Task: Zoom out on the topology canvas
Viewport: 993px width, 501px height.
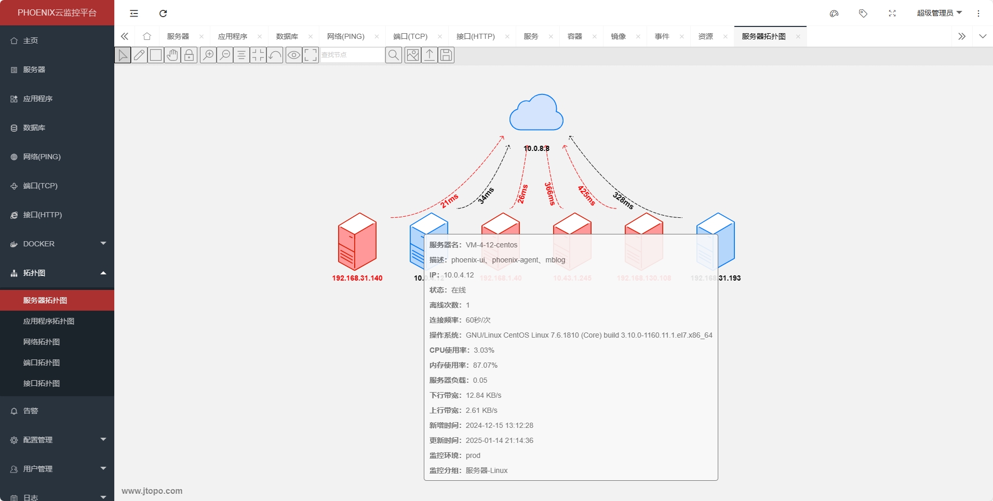Action: pyautogui.click(x=225, y=55)
